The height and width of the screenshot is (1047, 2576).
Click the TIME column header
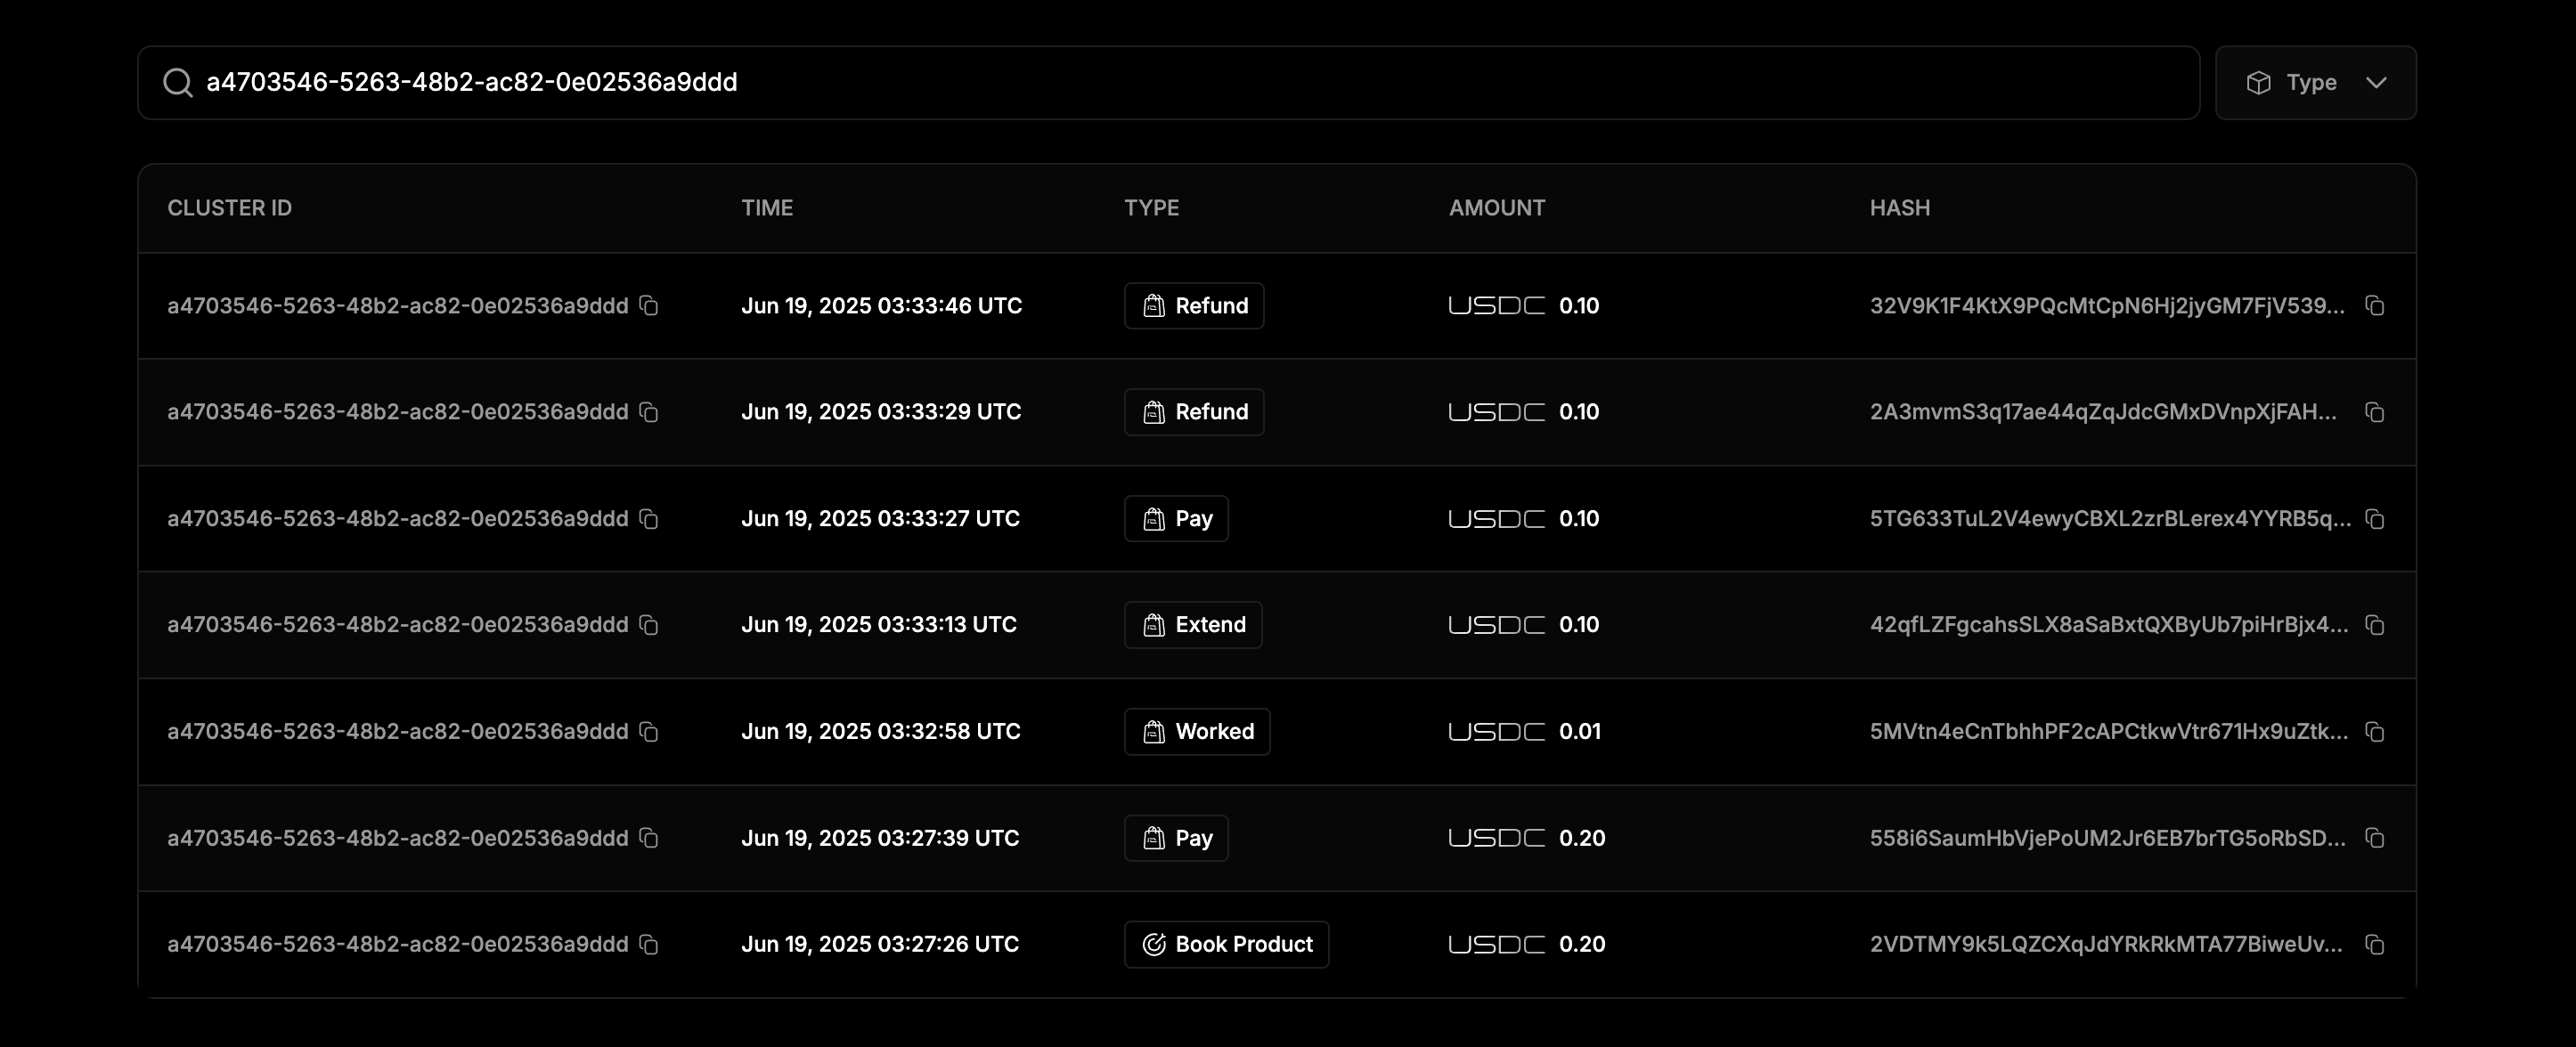click(767, 207)
